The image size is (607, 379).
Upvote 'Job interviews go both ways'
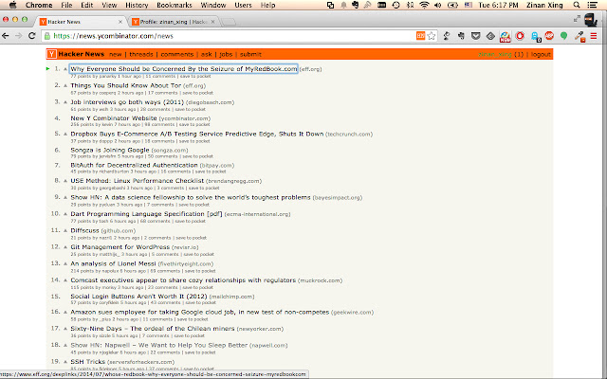pos(65,102)
